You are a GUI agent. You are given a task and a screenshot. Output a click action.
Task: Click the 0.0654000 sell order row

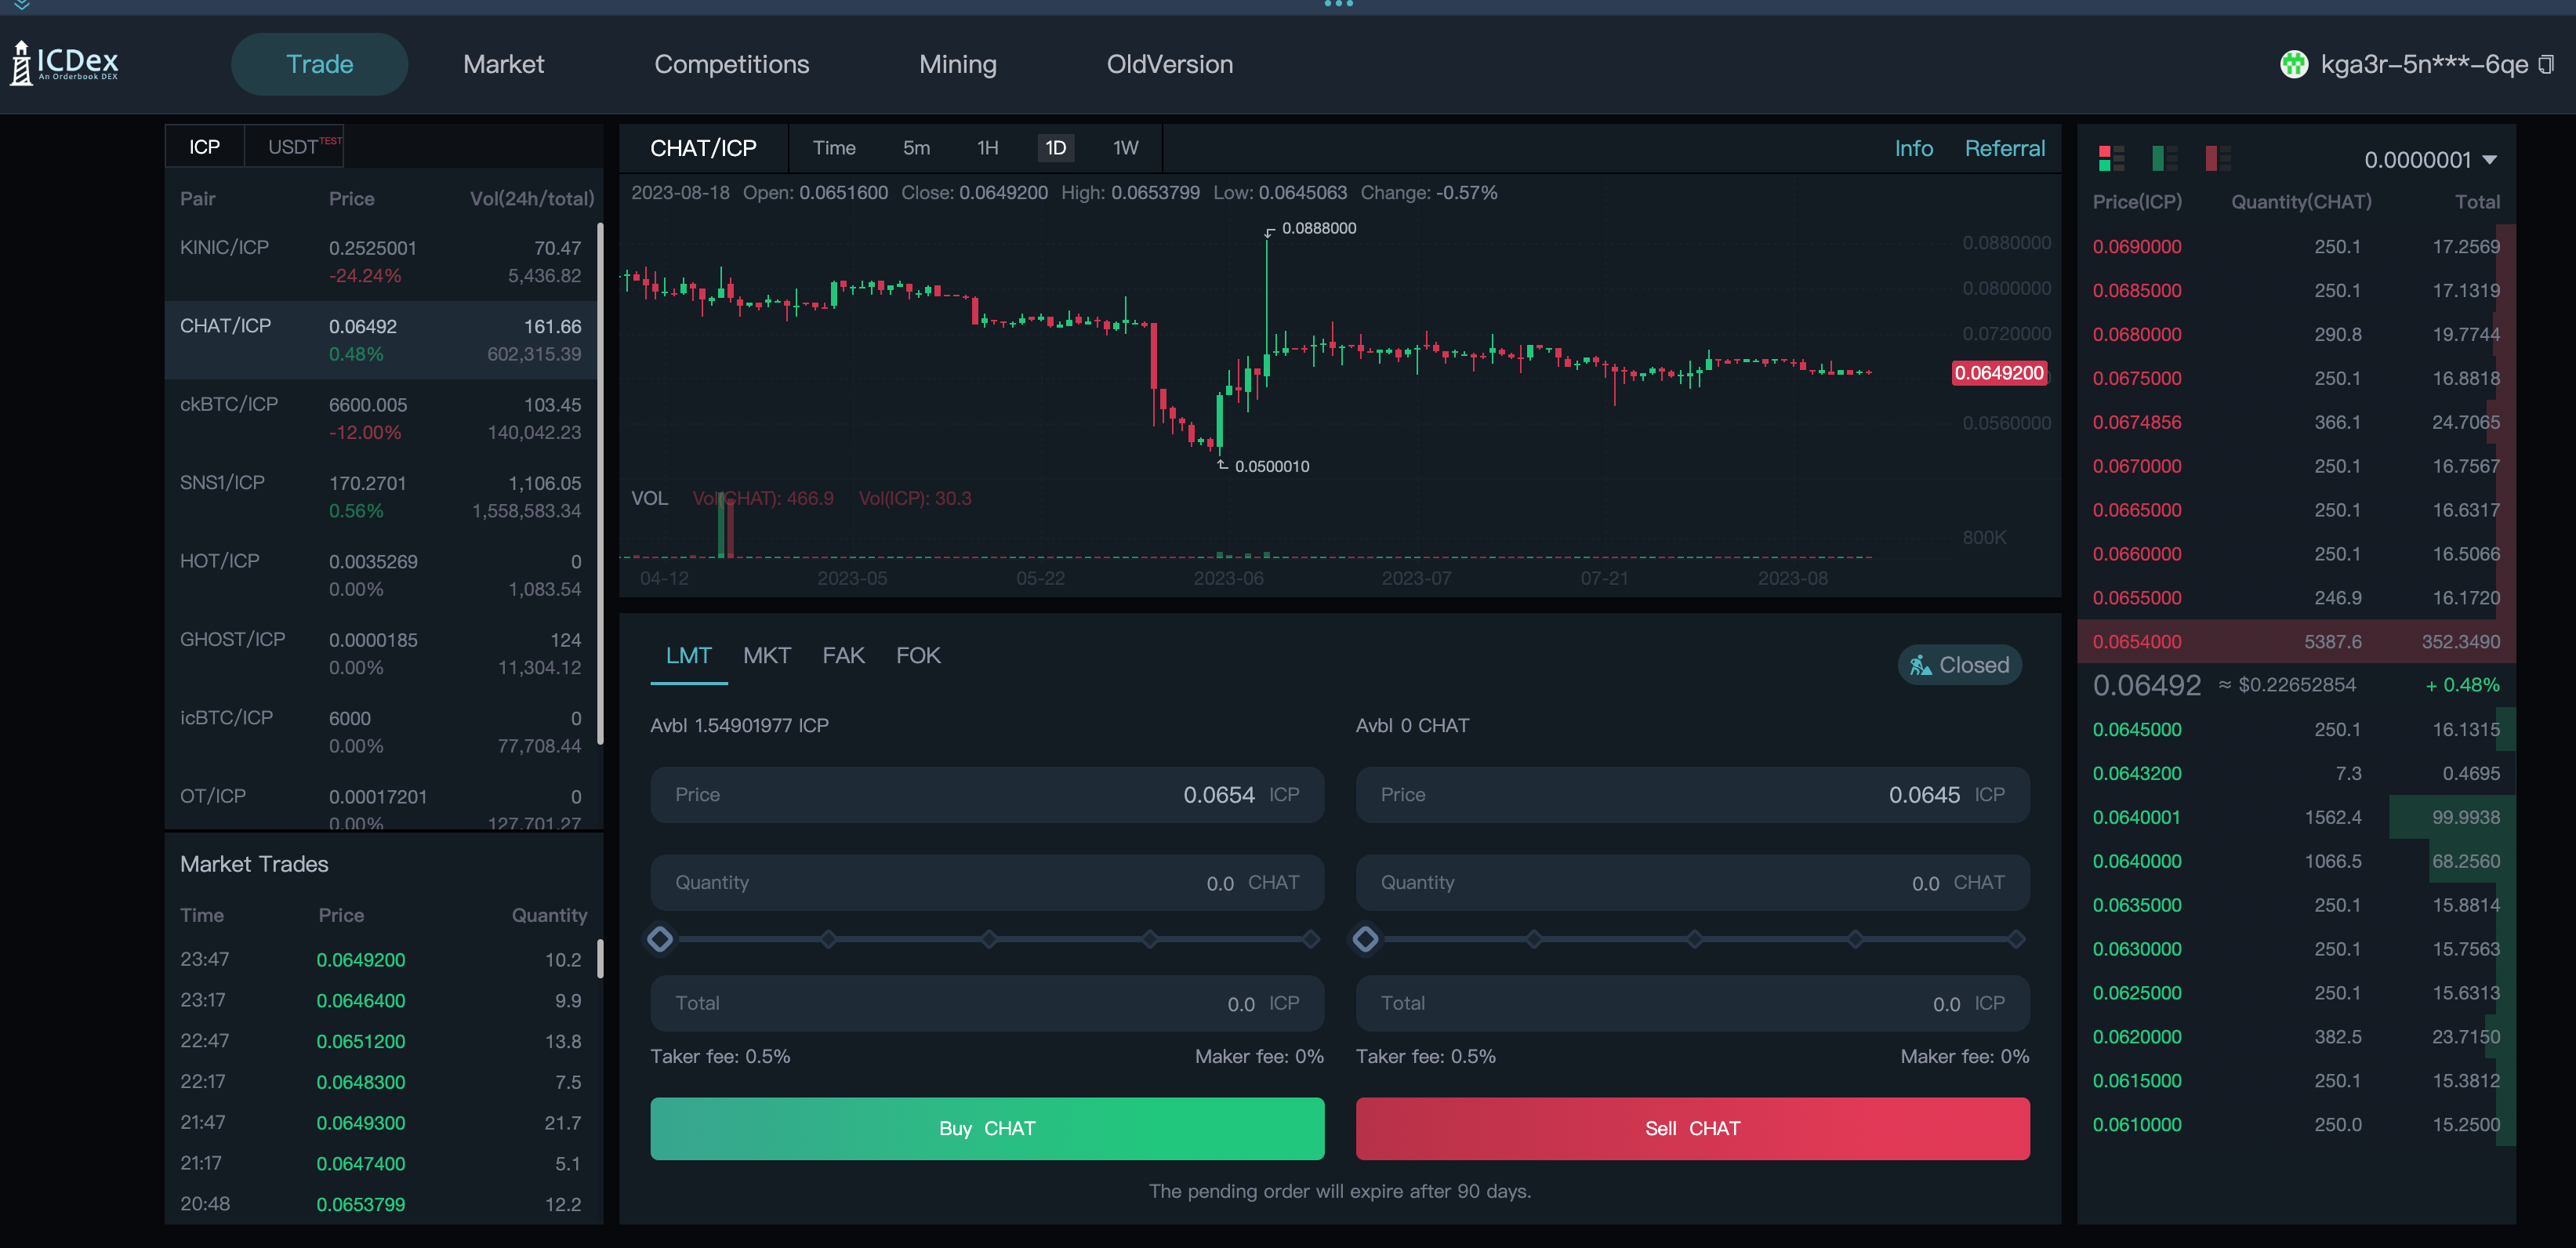pos(2295,642)
